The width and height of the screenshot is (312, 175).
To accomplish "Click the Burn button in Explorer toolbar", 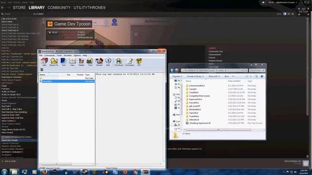I will (227, 76).
